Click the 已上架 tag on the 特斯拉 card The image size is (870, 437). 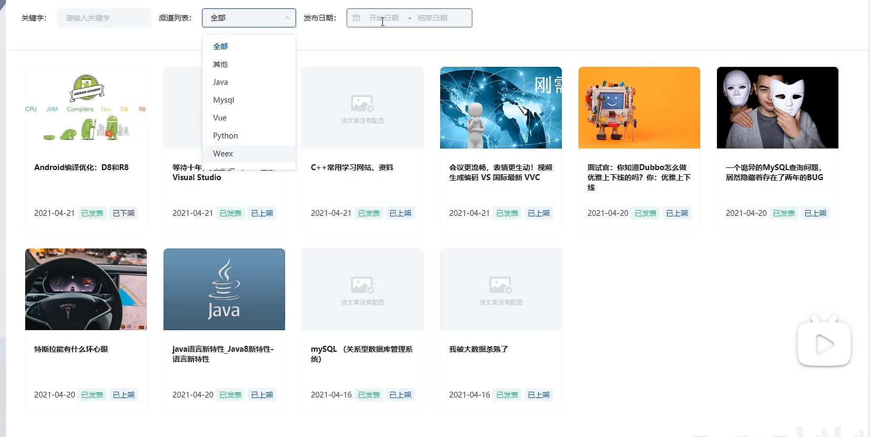(x=124, y=395)
